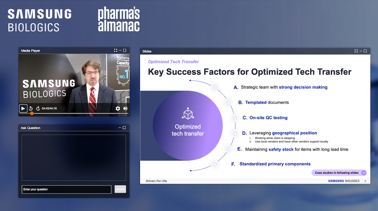This screenshot has height=211, width=378.
Task: Click slide title 'Key Success Factors'
Action: [x=249, y=72]
